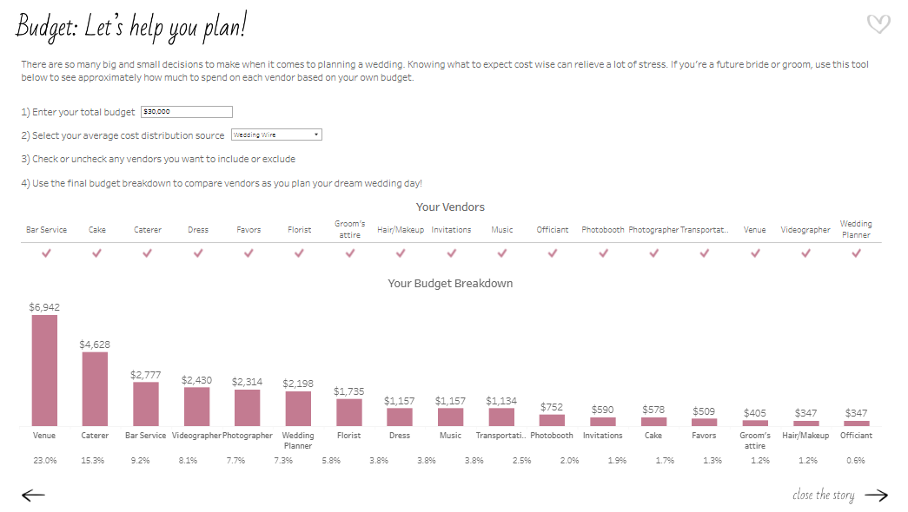Go back with the left arrow icon

click(x=33, y=496)
